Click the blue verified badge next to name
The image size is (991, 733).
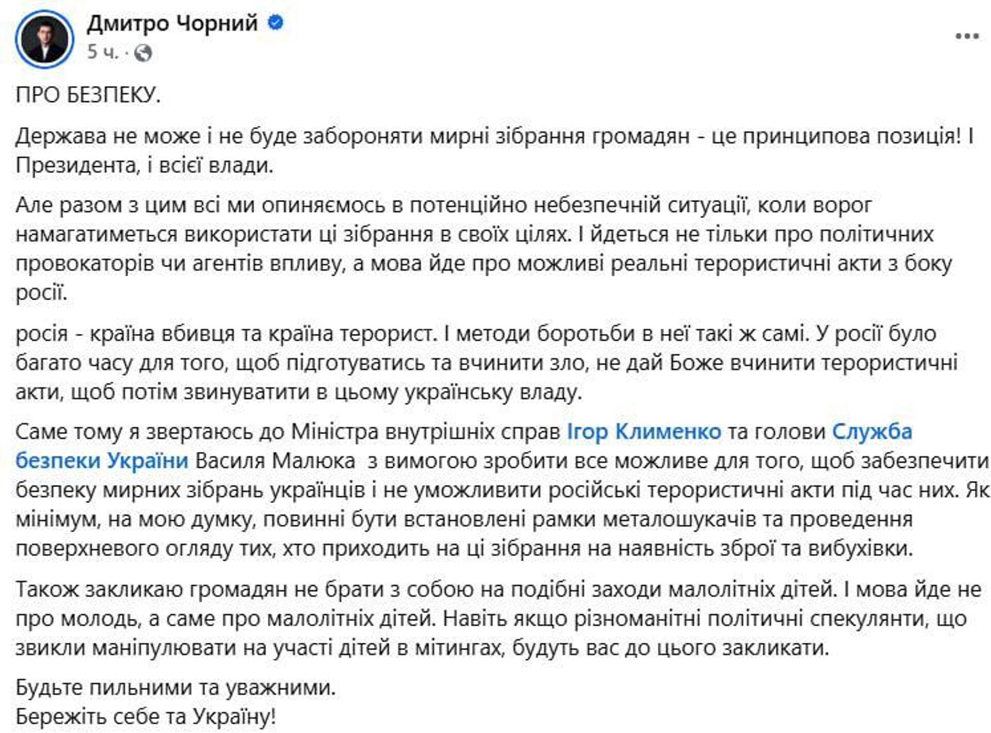point(276,22)
